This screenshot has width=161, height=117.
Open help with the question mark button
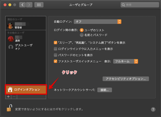coord(153,110)
